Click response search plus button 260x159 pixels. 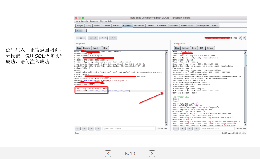click(190, 128)
